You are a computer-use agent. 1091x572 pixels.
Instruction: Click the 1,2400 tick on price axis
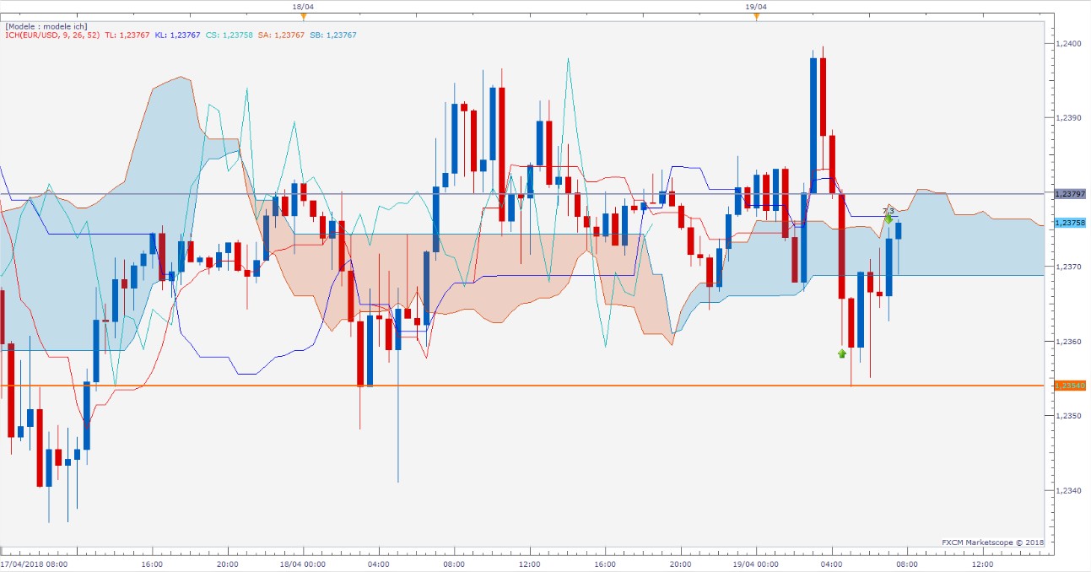(1067, 43)
